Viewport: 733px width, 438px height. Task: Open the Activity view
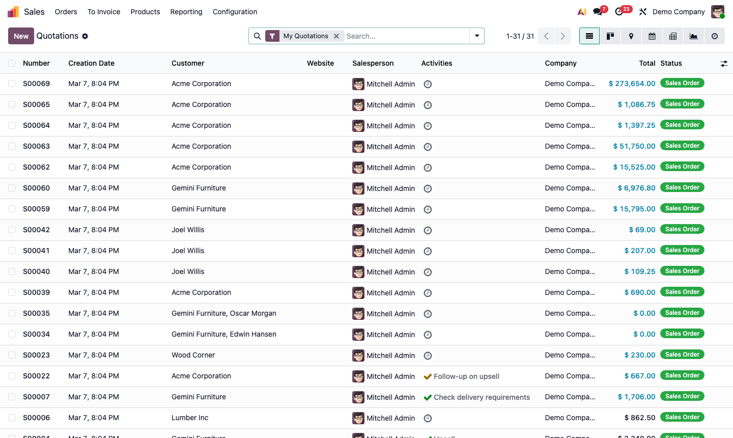(714, 36)
